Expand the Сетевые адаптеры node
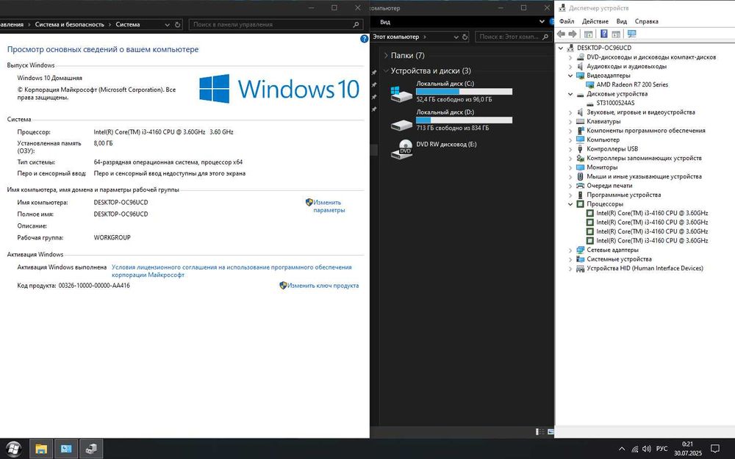This screenshot has height=459, width=735. [x=570, y=250]
